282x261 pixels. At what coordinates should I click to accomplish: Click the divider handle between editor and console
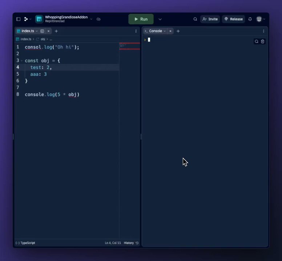141,137
